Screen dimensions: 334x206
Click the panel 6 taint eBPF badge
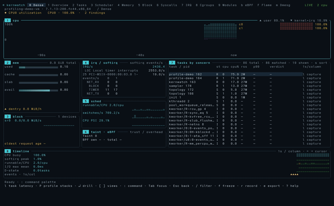[x=86, y=132]
